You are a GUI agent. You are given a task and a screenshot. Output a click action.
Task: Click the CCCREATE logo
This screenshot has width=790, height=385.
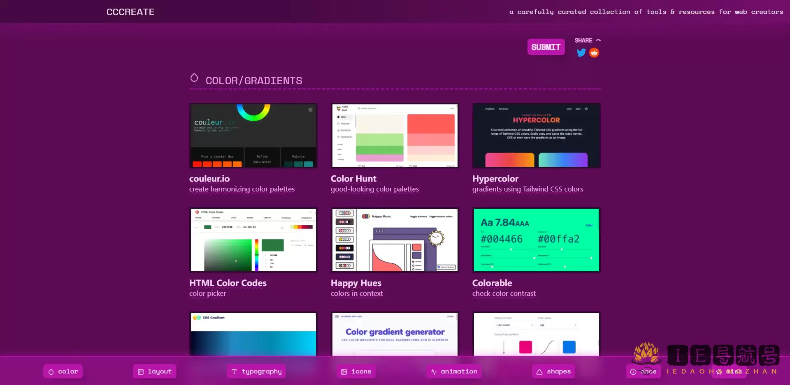130,12
